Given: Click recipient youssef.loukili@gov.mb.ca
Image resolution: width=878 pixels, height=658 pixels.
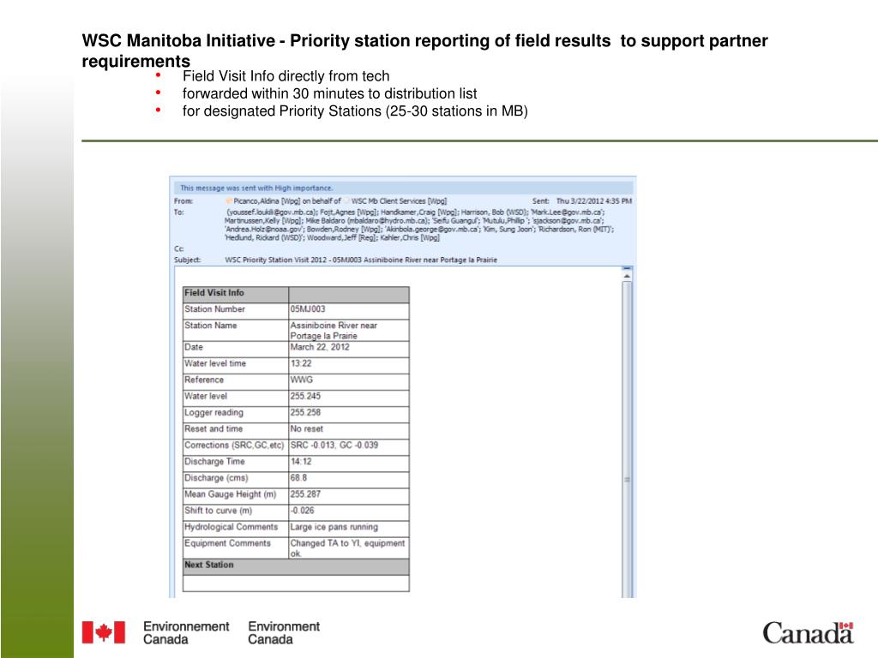Looking at the screenshot, I should (272, 212).
